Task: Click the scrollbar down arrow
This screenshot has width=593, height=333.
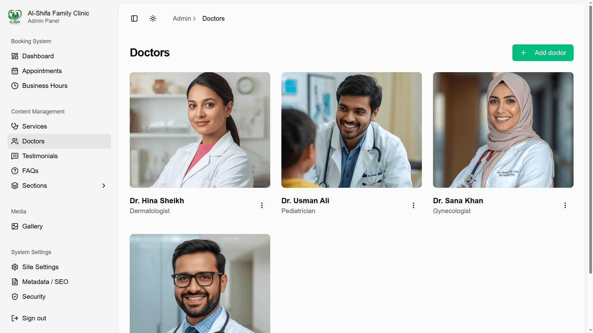Action: tap(591, 330)
